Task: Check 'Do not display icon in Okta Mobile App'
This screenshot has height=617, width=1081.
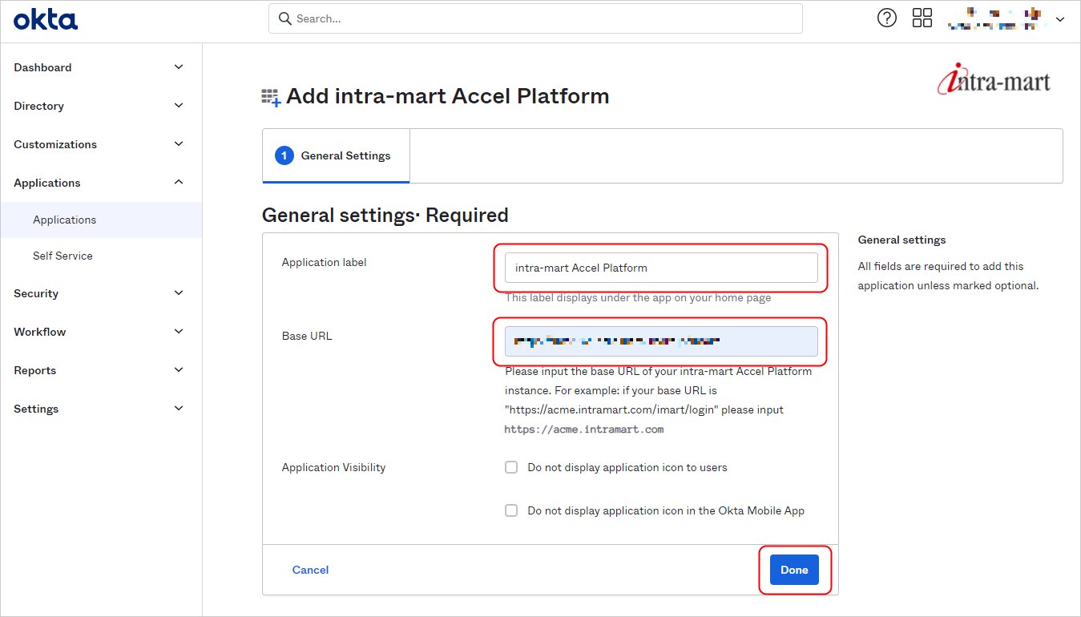Action: (511, 510)
